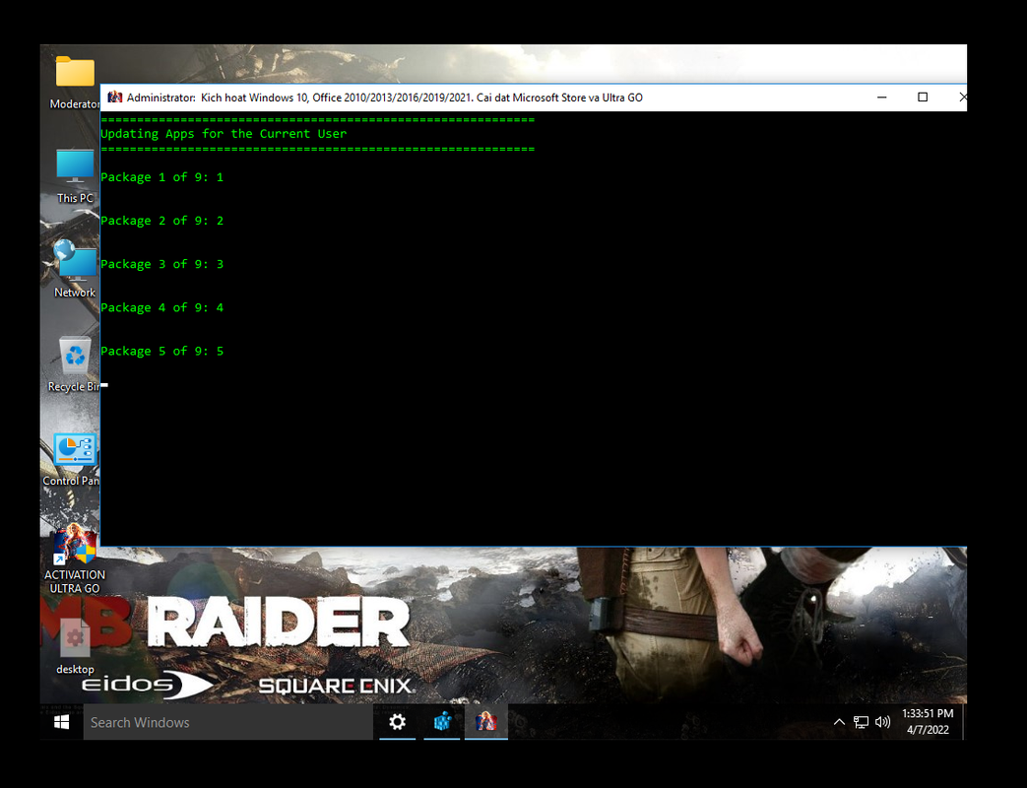The height and width of the screenshot is (788, 1027).
Task: Open the Moderator folder on desktop
Action: 75,82
